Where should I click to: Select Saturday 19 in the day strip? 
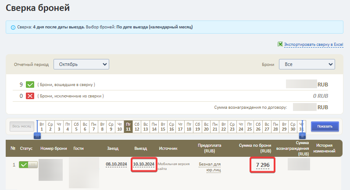(197, 127)
